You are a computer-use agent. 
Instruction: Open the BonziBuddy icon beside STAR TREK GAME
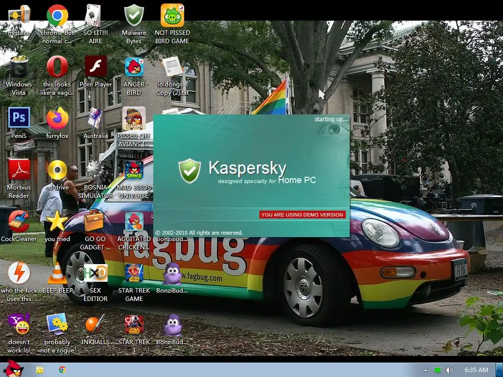tap(172, 273)
